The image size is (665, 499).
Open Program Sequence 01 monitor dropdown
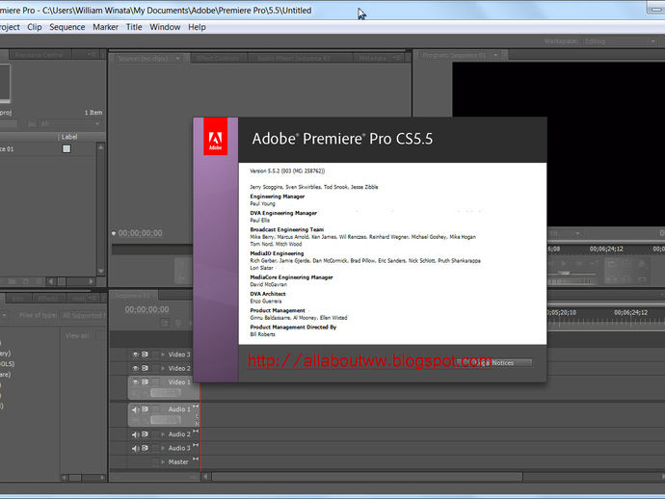[495, 55]
